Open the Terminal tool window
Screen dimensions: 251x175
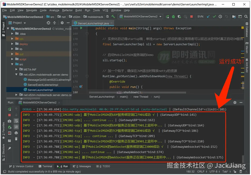[45, 166]
